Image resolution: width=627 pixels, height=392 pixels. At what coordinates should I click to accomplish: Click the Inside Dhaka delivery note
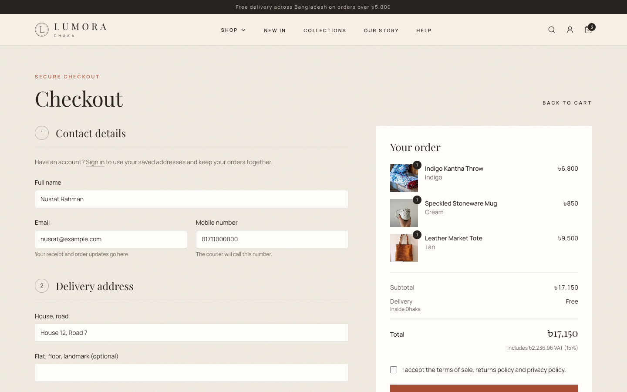coord(405,309)
